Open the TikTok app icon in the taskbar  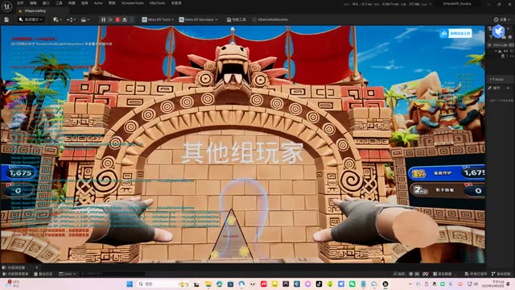(x=319, y=284)
